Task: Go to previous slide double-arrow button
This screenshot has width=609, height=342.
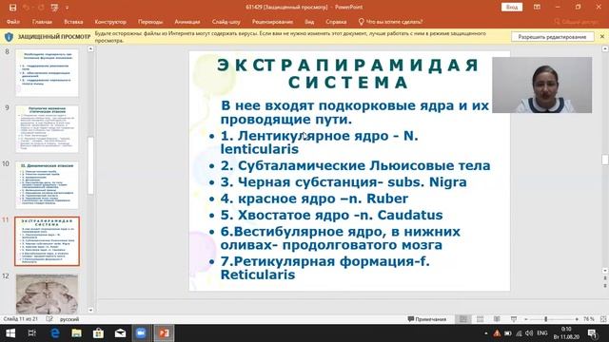Action: tap(605, 278)
